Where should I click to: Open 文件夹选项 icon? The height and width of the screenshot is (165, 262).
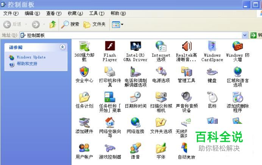coord(161,122)
